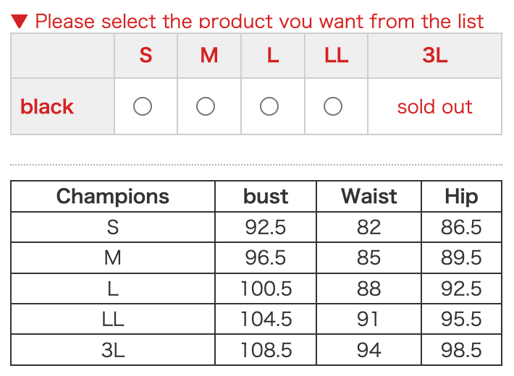Click the red "sold out" label for 3L
Viewport: 514px width, 376px height.
point(434,107)
